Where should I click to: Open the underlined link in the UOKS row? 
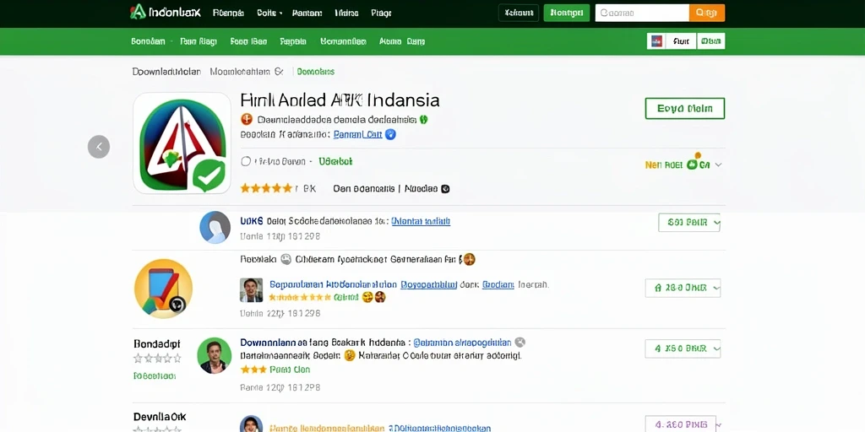coord(421,222)
